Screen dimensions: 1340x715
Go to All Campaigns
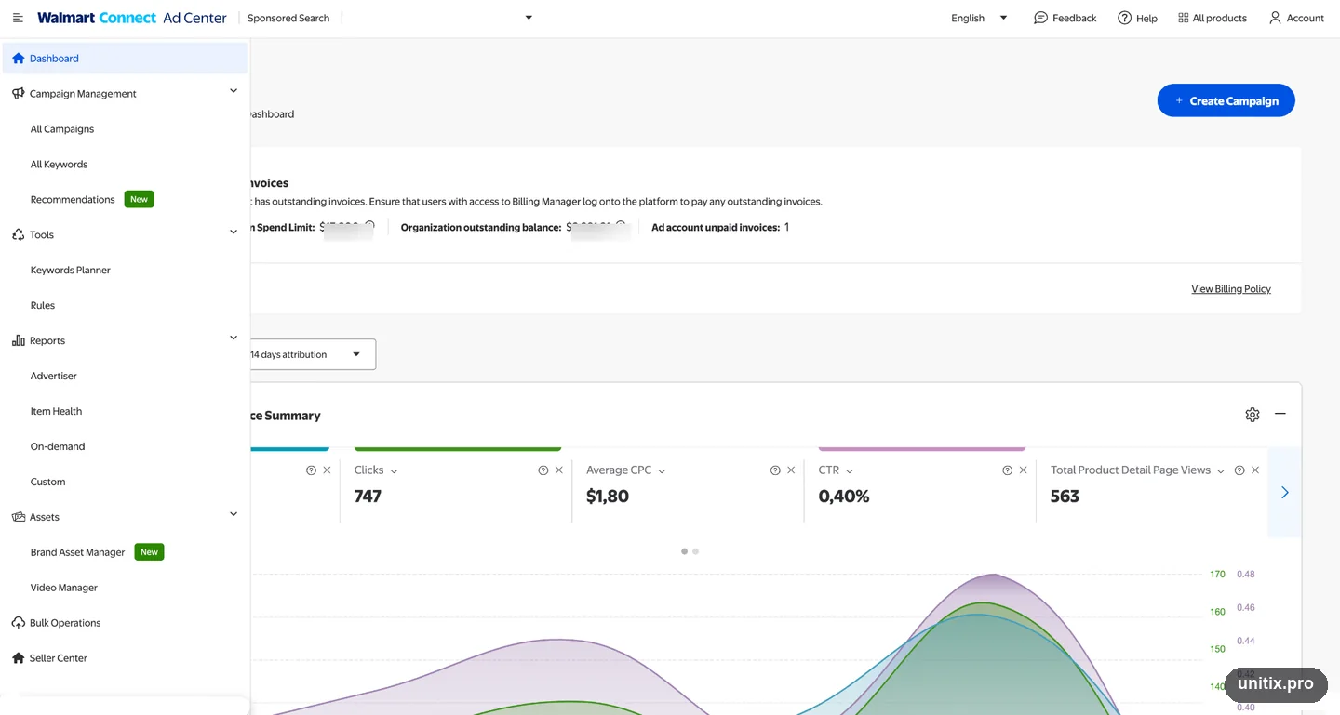62,129
